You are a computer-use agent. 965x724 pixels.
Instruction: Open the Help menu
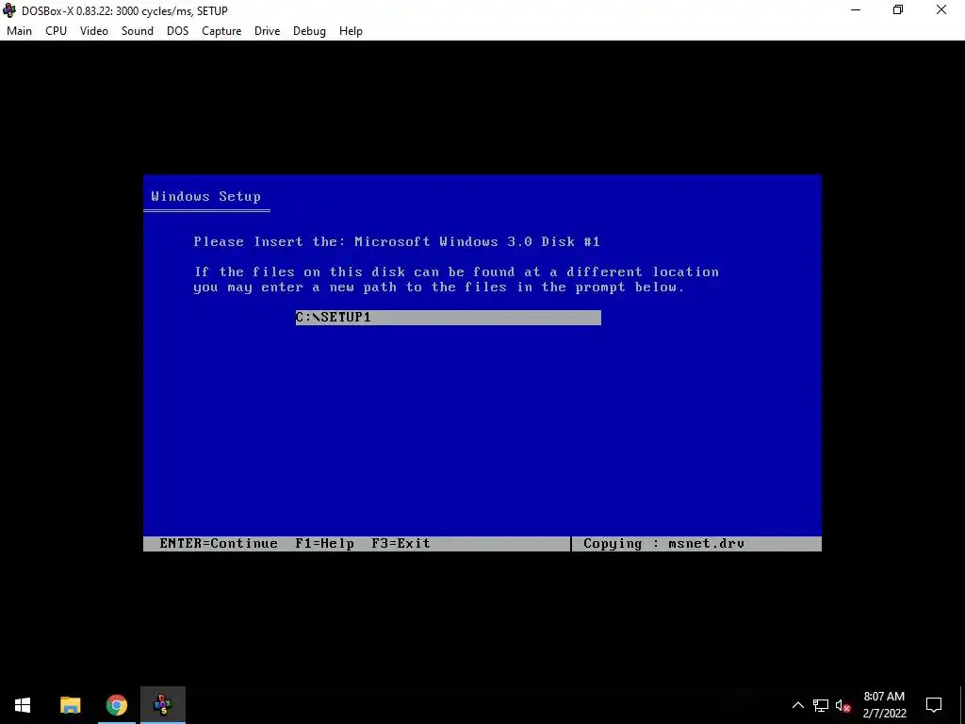(x=351, y=31)
